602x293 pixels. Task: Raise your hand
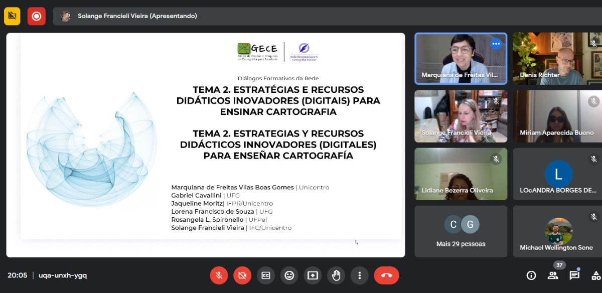(x=336, y=275)
